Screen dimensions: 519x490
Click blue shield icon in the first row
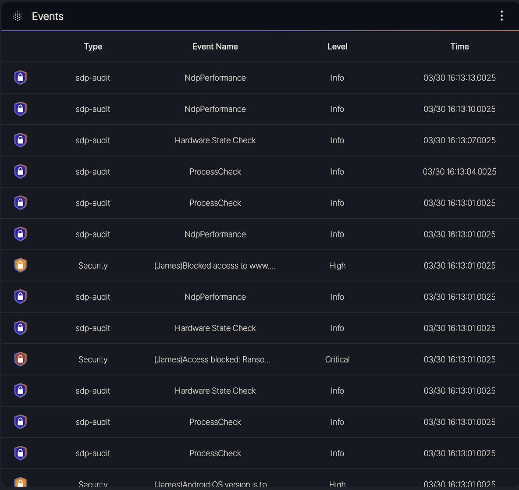coord(21,78)
